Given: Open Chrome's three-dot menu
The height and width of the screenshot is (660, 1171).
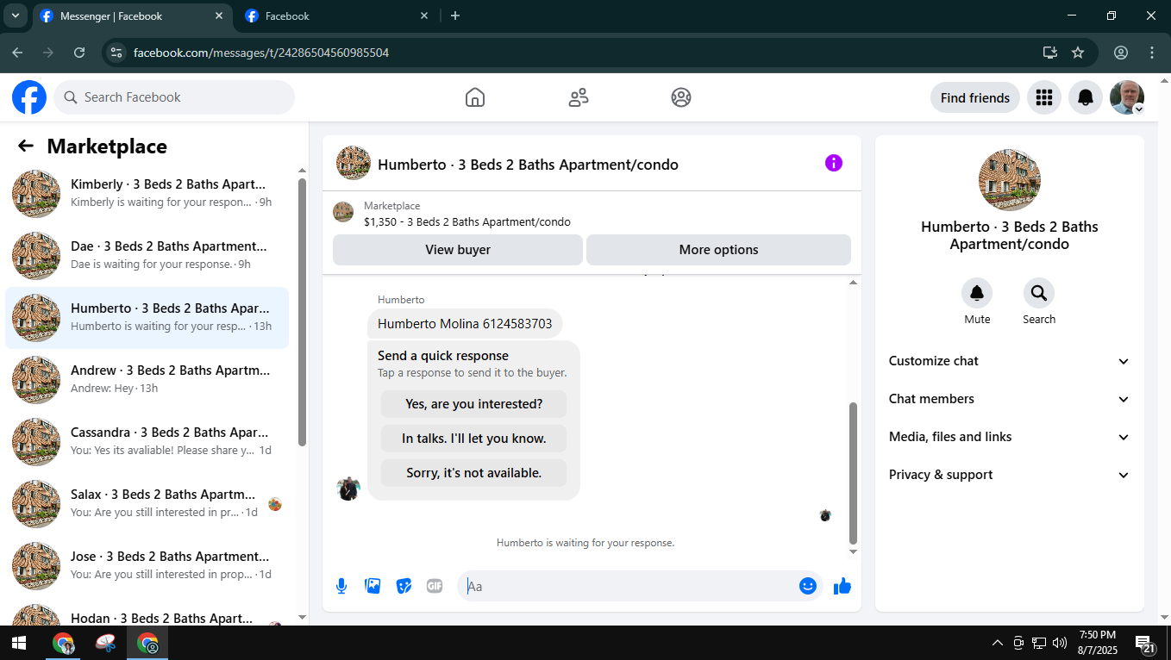Looking at the screenshot, I should [1153, 53].
